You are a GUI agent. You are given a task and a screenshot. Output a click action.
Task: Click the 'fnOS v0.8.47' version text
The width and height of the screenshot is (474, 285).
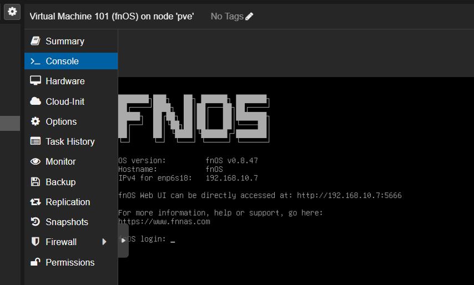tap(232, 160)
